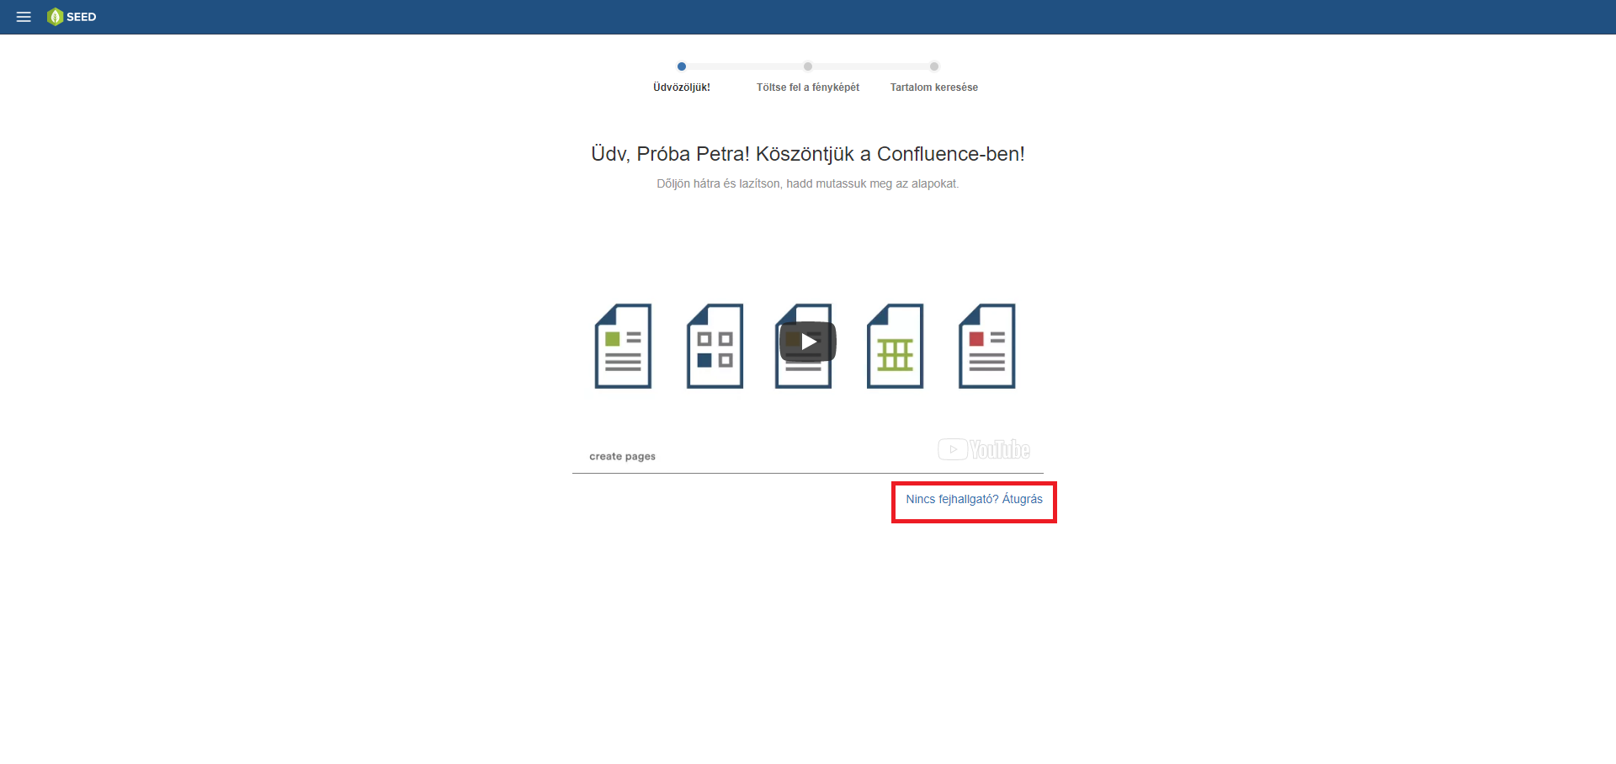Click the create pages video caption

[x=622, y=456]
